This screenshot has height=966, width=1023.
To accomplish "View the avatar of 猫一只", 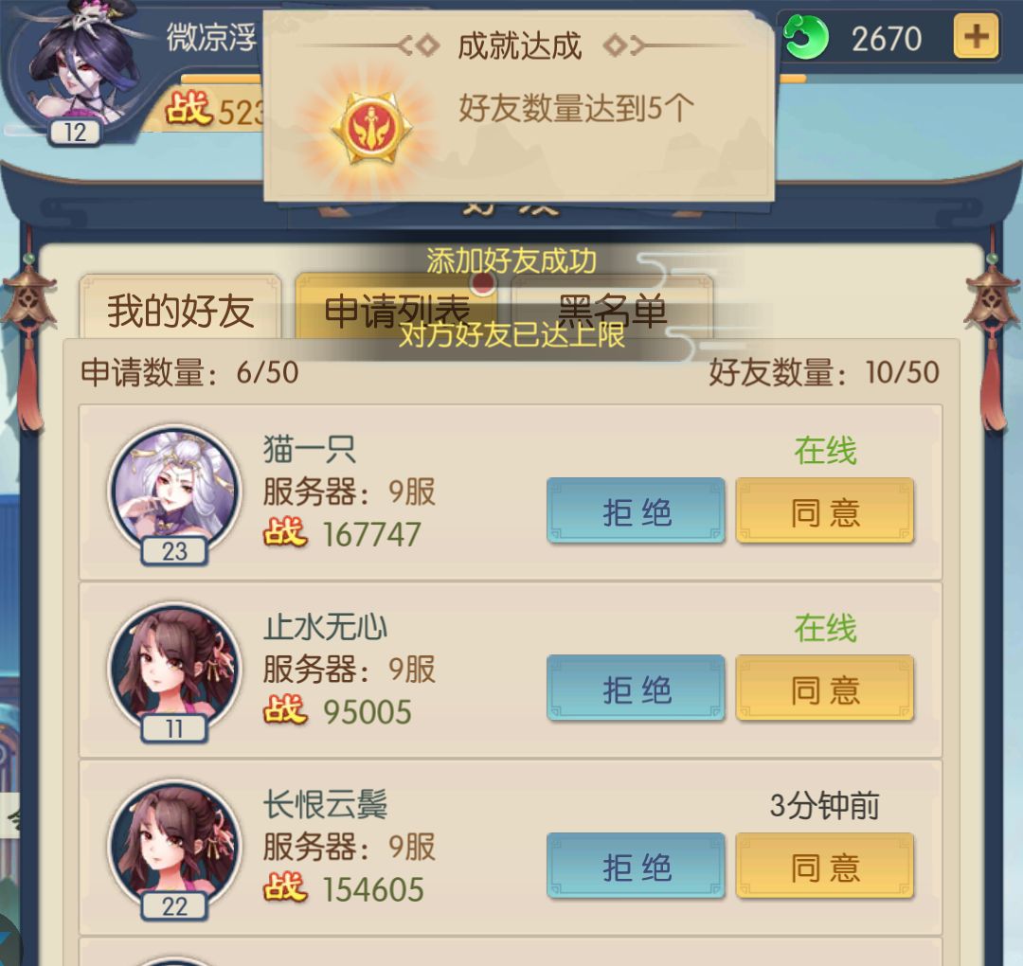I will coord(174,491).
